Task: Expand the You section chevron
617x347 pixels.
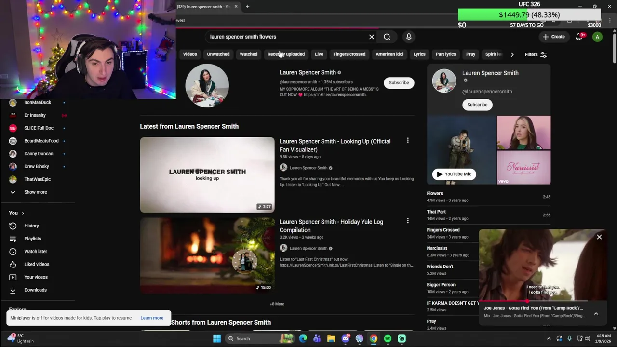Action: point(22,213)
